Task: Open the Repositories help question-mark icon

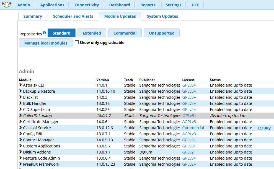Action: (x=44, y=33)
